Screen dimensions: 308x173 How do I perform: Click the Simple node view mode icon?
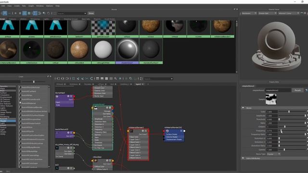(97, 79)
